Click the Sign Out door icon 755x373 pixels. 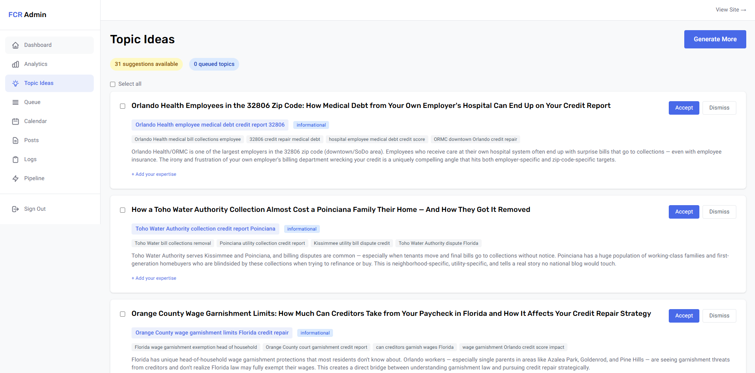pyautogui.click(x=15, y=209)
